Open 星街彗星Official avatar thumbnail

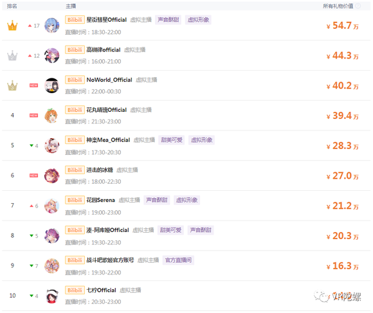[x=52, y=26]
